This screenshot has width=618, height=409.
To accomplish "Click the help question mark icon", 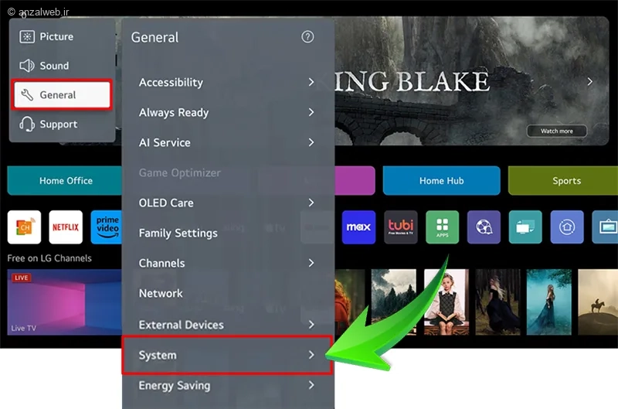I will [307, 37].
